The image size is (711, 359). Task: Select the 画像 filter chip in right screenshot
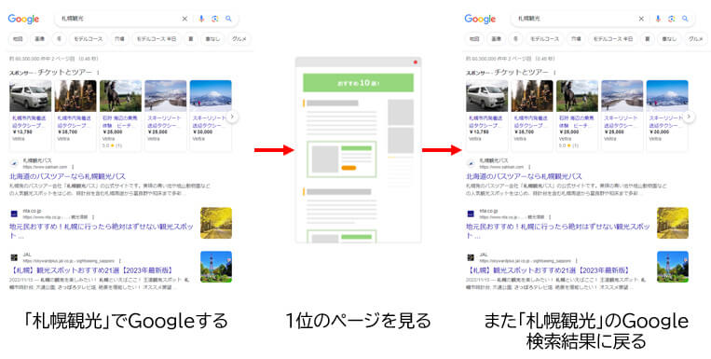click(497, 39)
